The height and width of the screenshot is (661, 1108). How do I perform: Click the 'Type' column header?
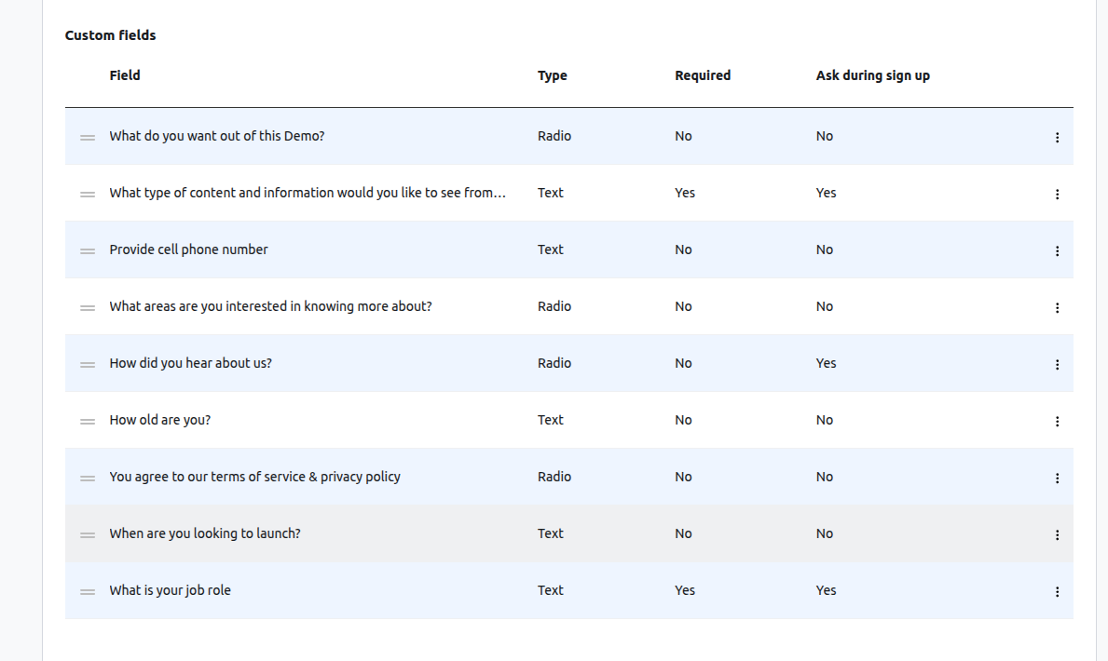point(553,75)
